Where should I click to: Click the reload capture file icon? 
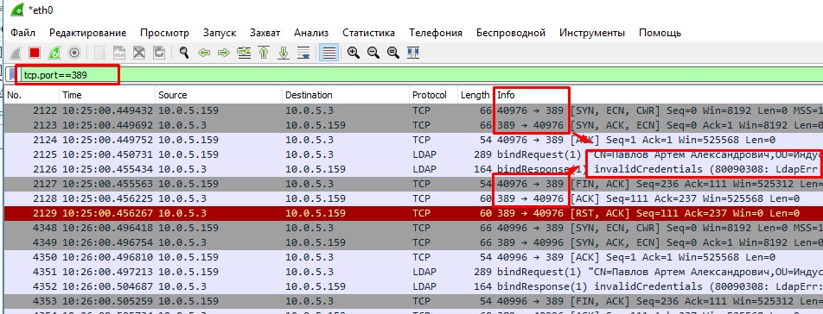(158, 53)
